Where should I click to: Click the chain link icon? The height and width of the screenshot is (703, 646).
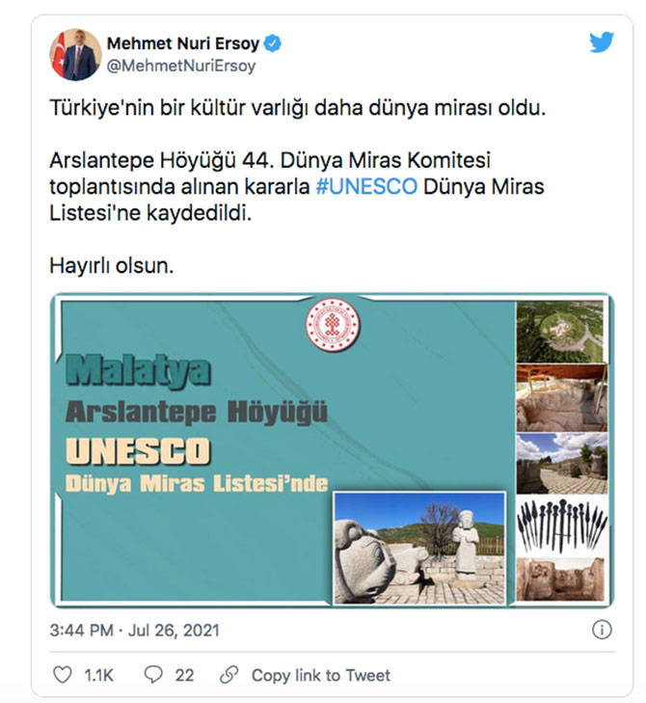tap(229, 675)
